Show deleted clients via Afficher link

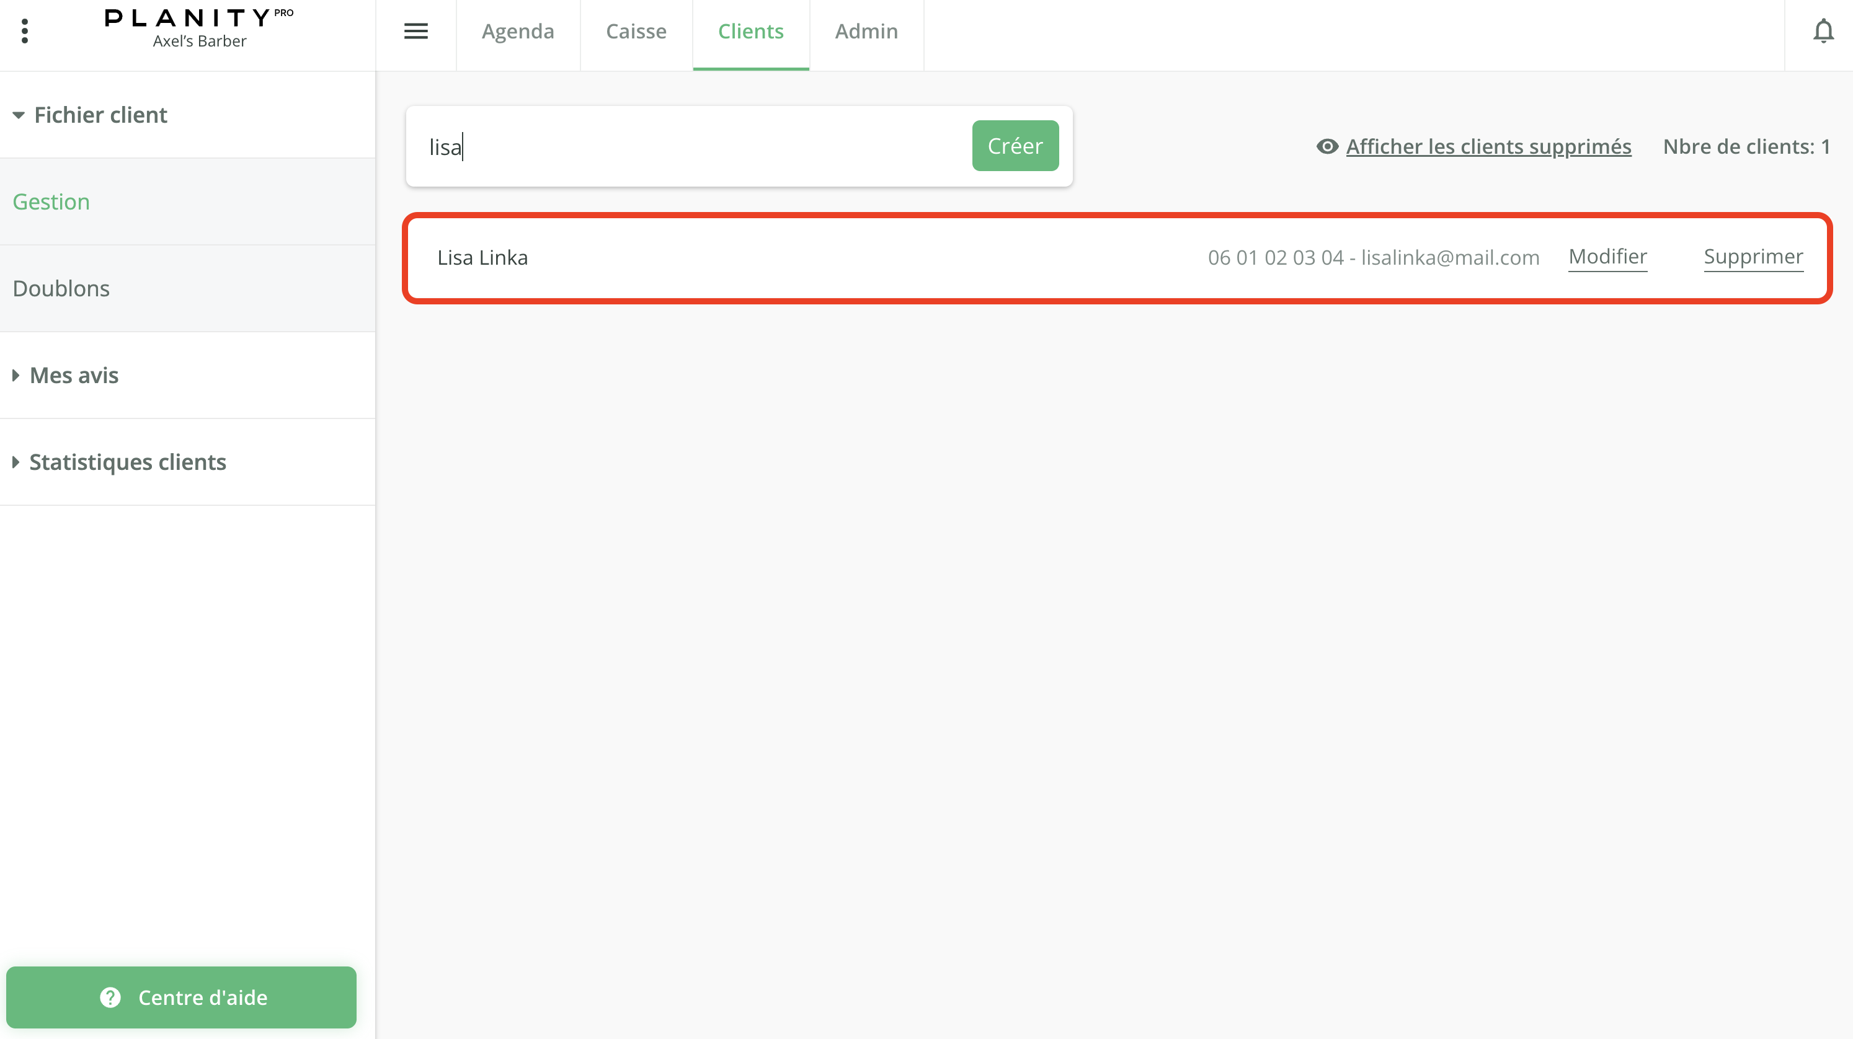(x=1488, y=147)
